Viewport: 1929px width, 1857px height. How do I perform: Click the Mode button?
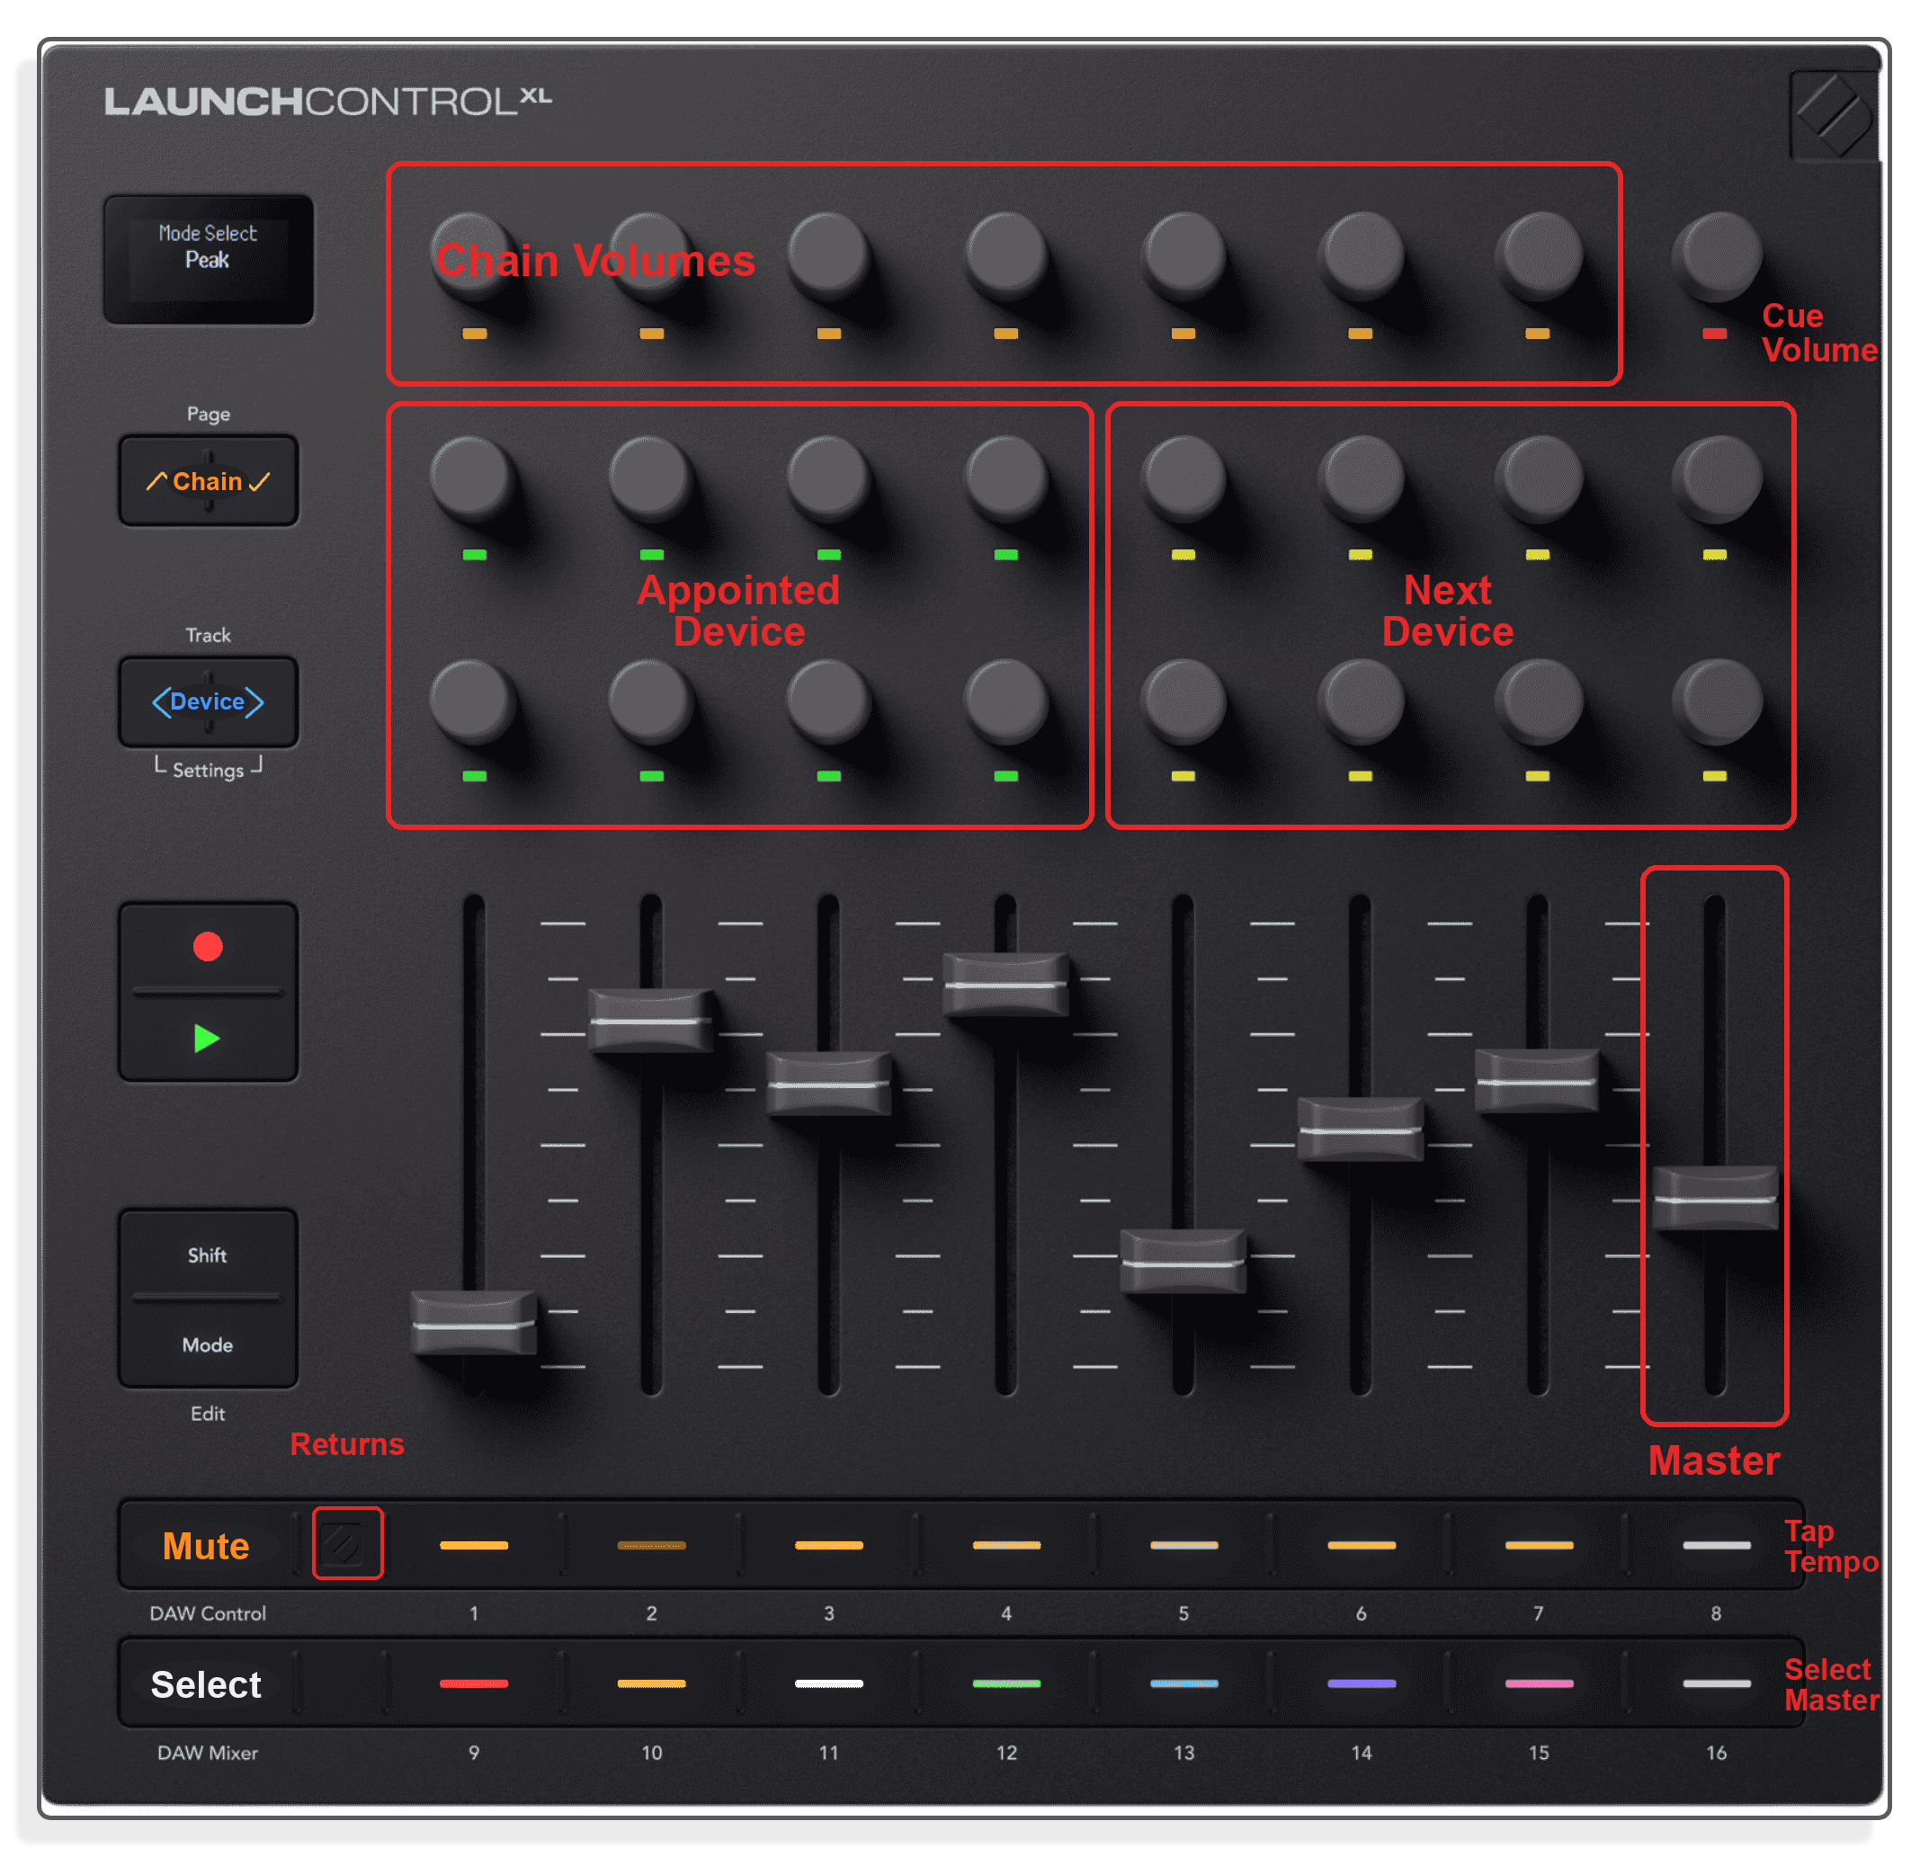tap(208, 1344)
